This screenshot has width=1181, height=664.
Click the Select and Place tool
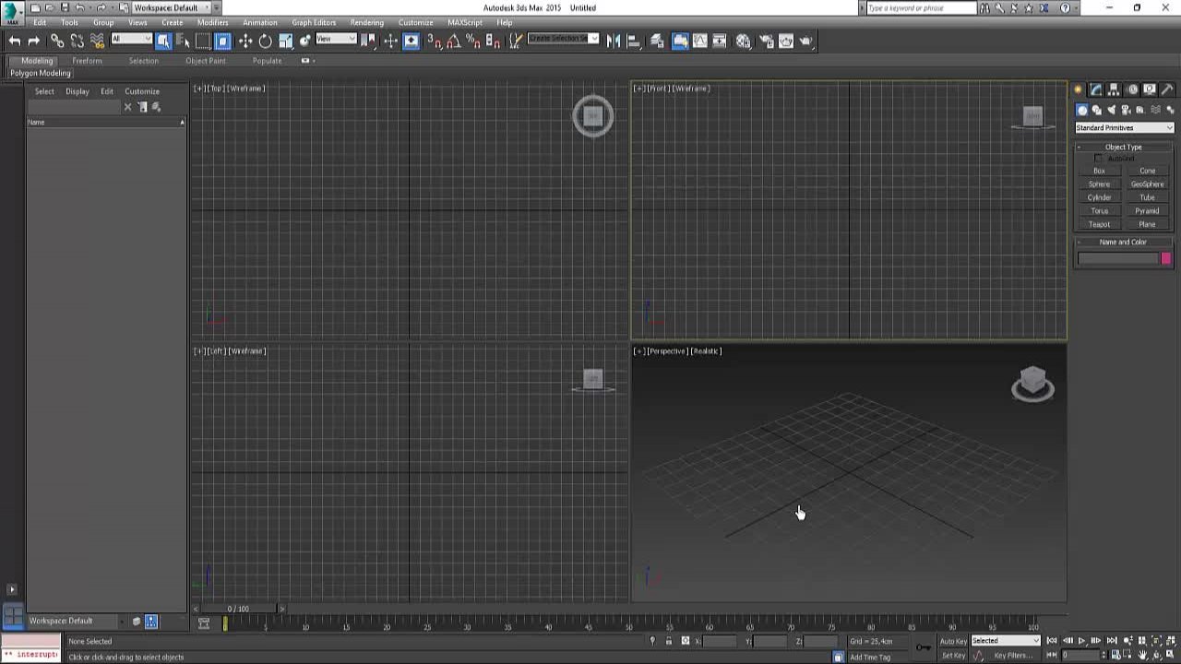click(x=305, y=41)
